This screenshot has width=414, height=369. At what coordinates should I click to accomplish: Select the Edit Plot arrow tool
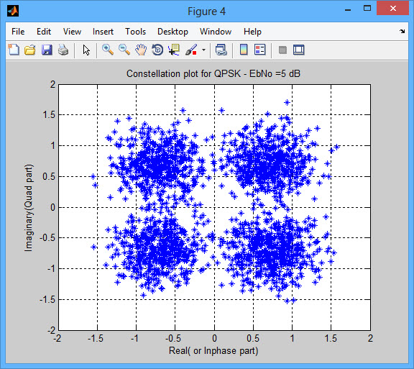coord(86,50)
